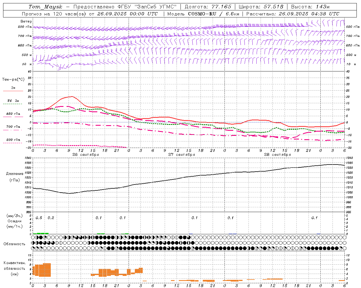This screenshot has height=288, width=361.
Task: Click the Облачность cloud cover label
Action: click(x=14, y=244)
